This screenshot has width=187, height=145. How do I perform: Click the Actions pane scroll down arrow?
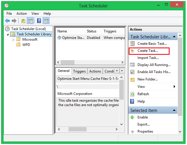pos(180,132)
